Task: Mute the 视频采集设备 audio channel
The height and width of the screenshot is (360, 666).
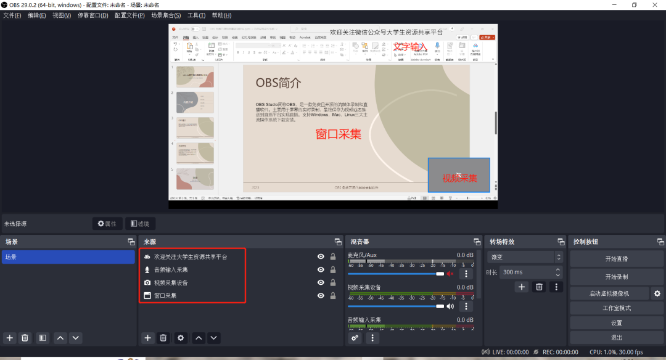Action: click(450, 306)
